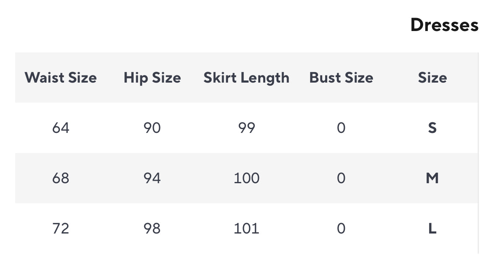Select the hip size value 90
Viewport: 494px width, 257px height.
[x=152, y=128]
